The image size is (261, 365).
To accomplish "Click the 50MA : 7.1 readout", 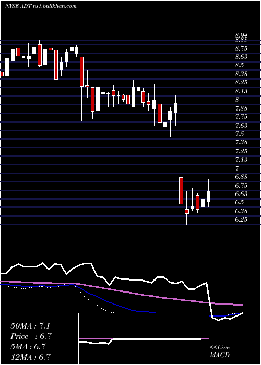I will [30, 326].
